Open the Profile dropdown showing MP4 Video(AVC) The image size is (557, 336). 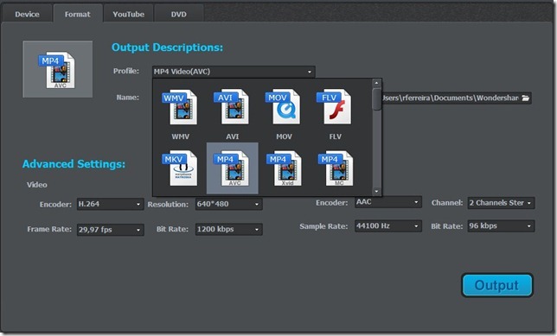tap(234, 72)
